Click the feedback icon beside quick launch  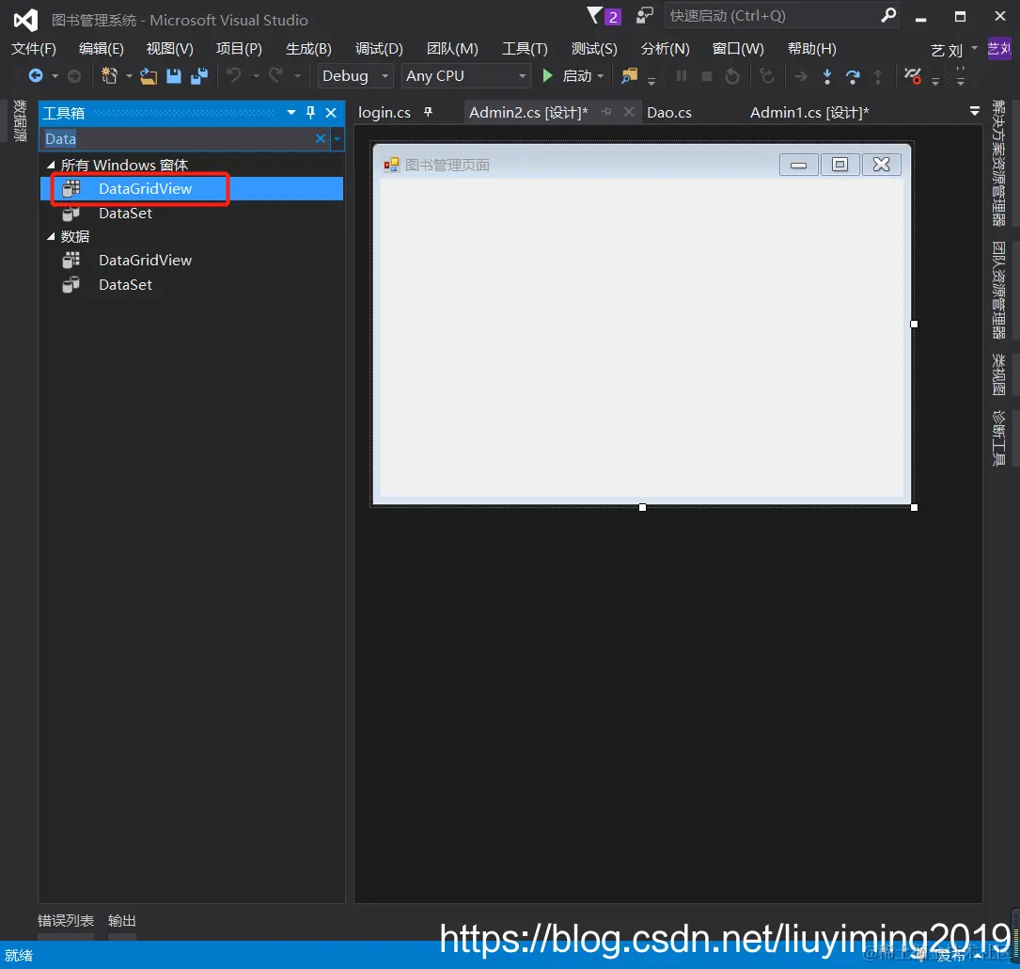point(644,16)
